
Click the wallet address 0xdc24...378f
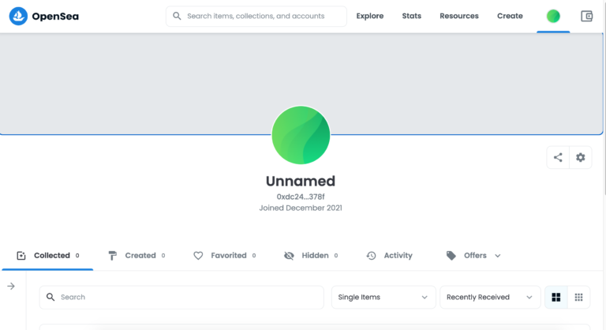(x=300, y=196)
